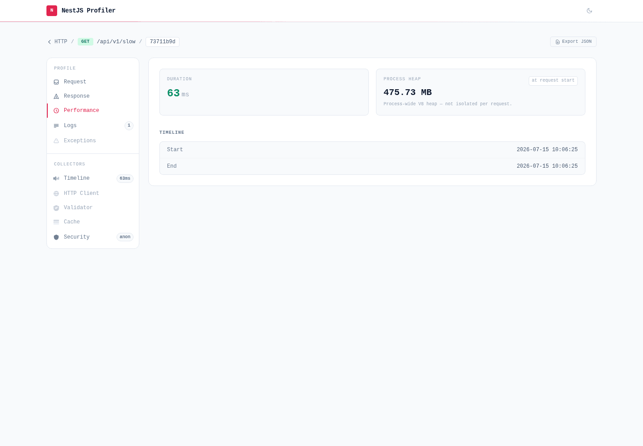
Task: Open the HTTP Client collector
Action: coord(93,194)
